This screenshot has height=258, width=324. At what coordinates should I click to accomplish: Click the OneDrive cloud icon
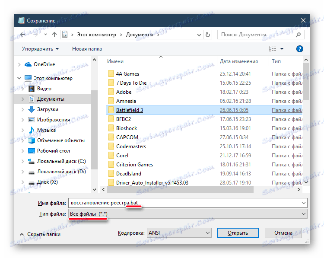28,64
